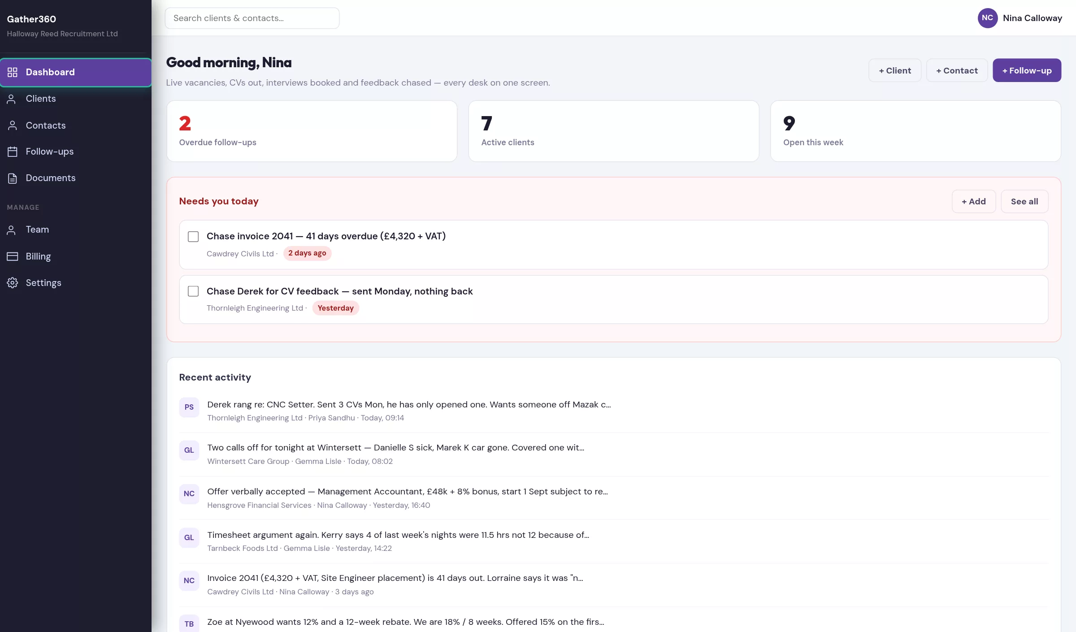Open the Documents label in the sidebar
The height and width of the screenshot is (632, 1076).
tap(51, 178)
